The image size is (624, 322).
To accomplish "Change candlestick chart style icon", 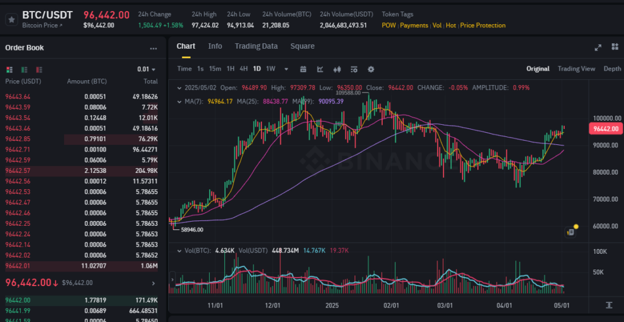I will click(337, 69).
